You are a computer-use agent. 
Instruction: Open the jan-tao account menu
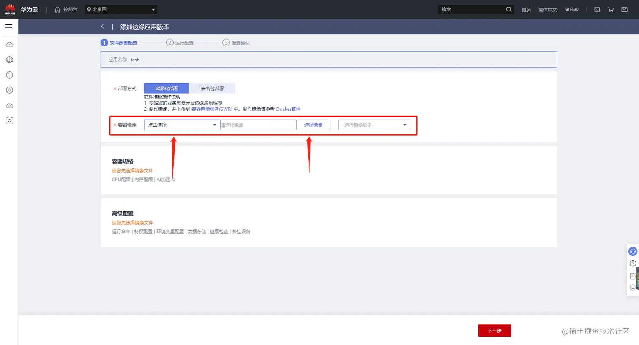click(x=571, y=9)
